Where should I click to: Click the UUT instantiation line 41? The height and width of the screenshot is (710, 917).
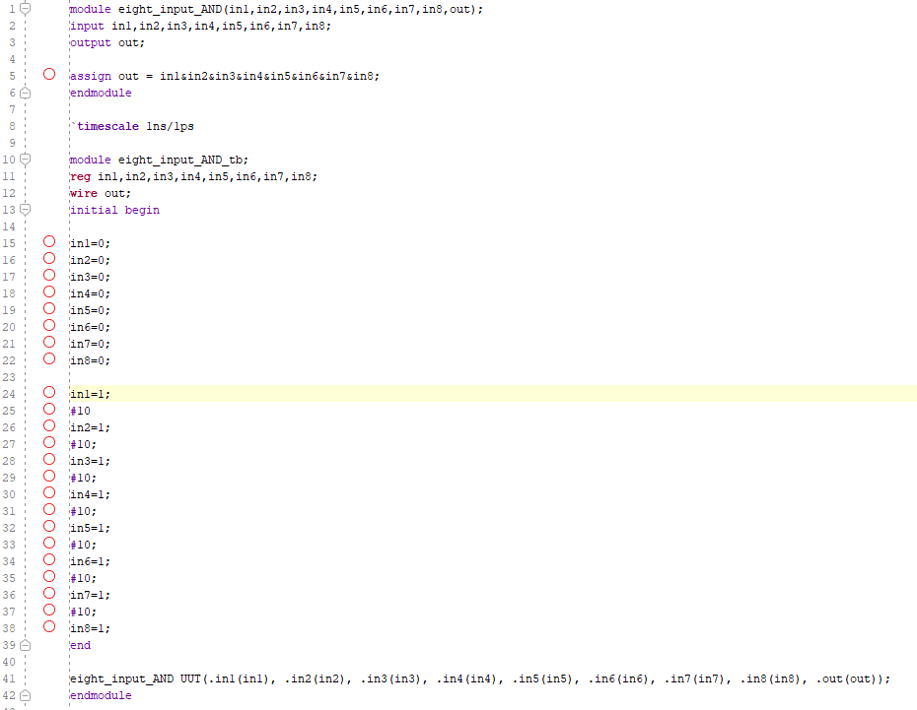click(480, 678)
